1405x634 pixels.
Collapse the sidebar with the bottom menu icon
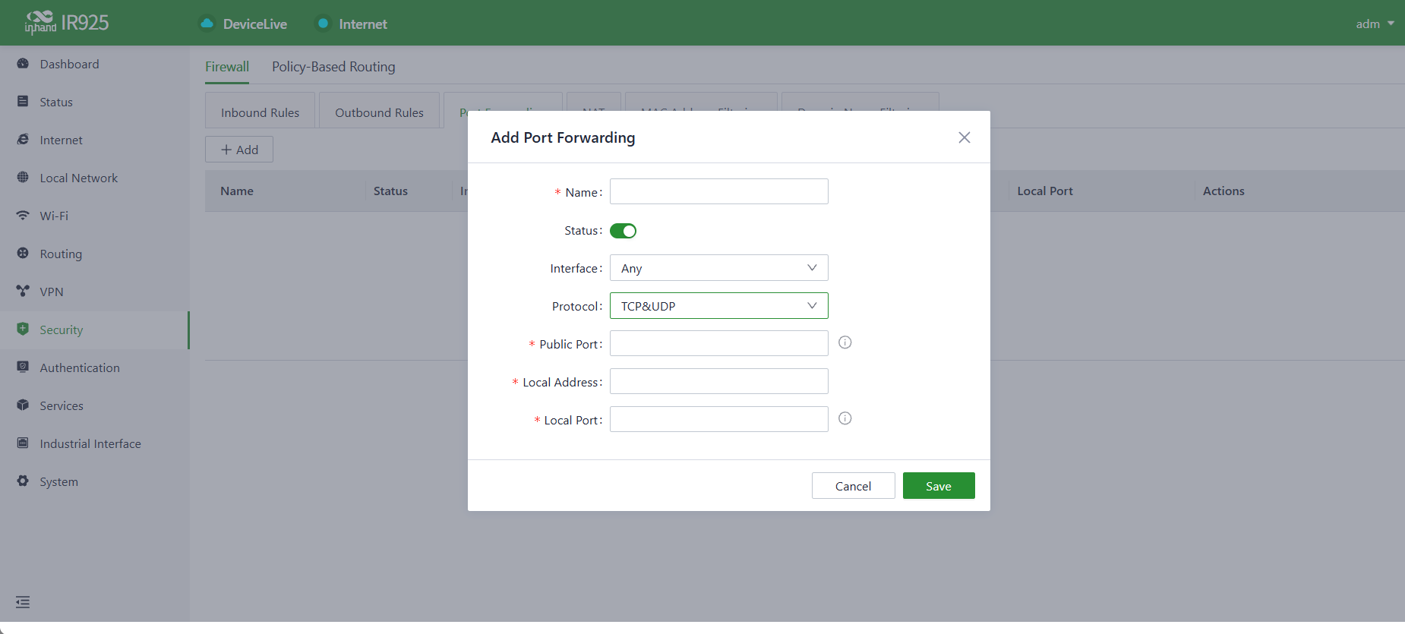click(23, 602)
